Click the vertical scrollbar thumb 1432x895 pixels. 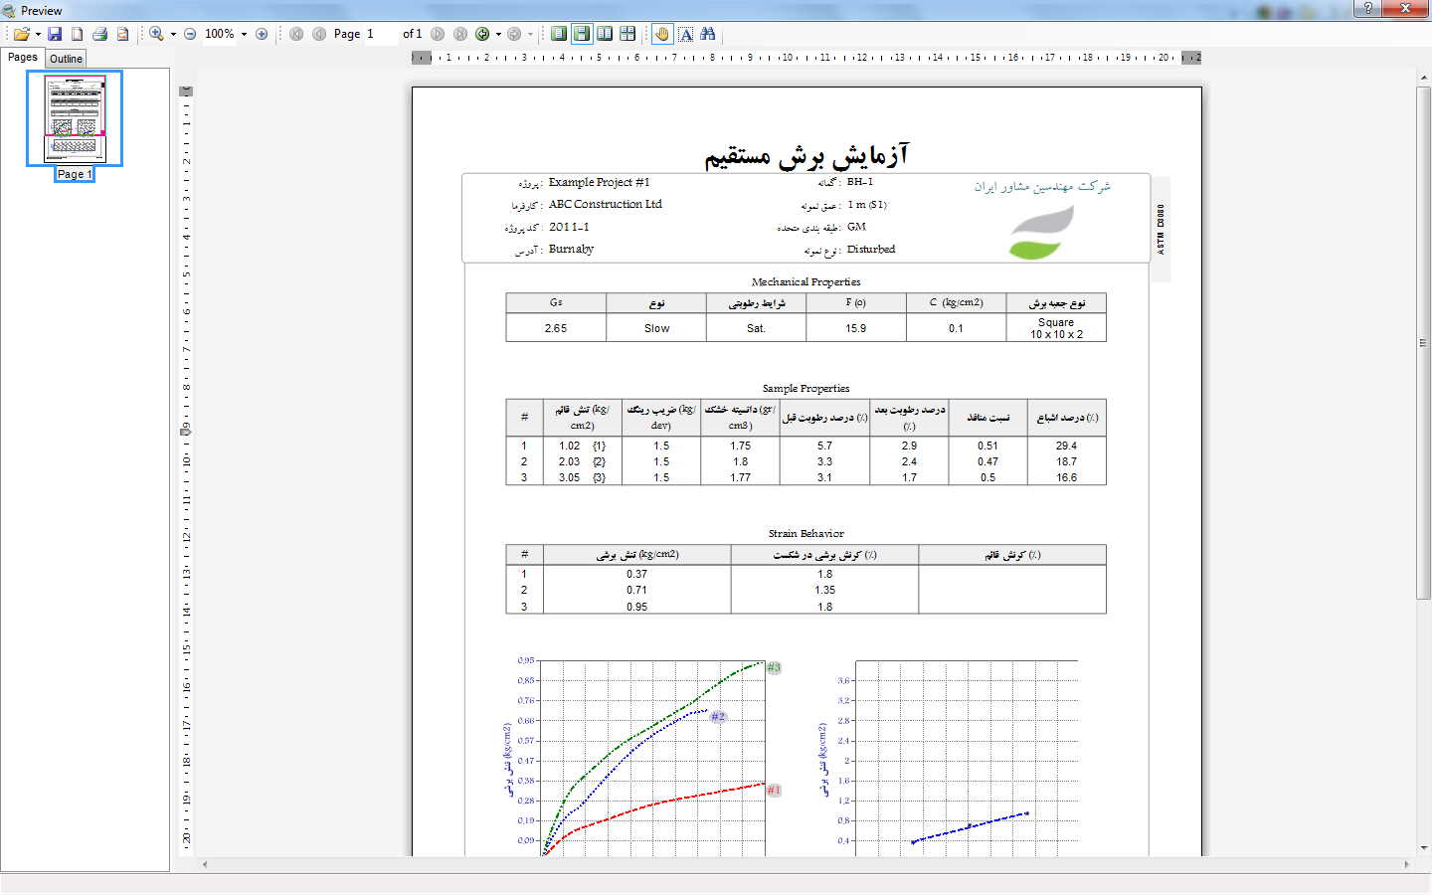(x=1423, y=343)
